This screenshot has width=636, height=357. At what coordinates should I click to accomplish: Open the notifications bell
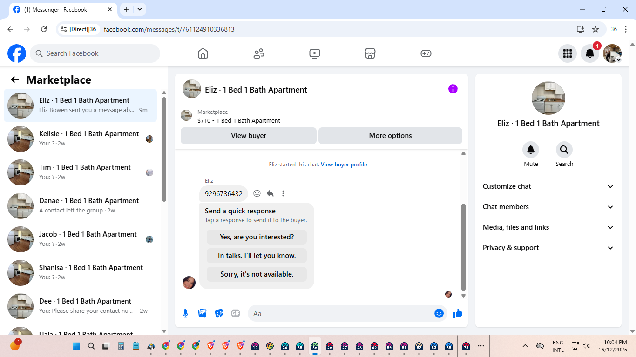click(x=590, y=53)
